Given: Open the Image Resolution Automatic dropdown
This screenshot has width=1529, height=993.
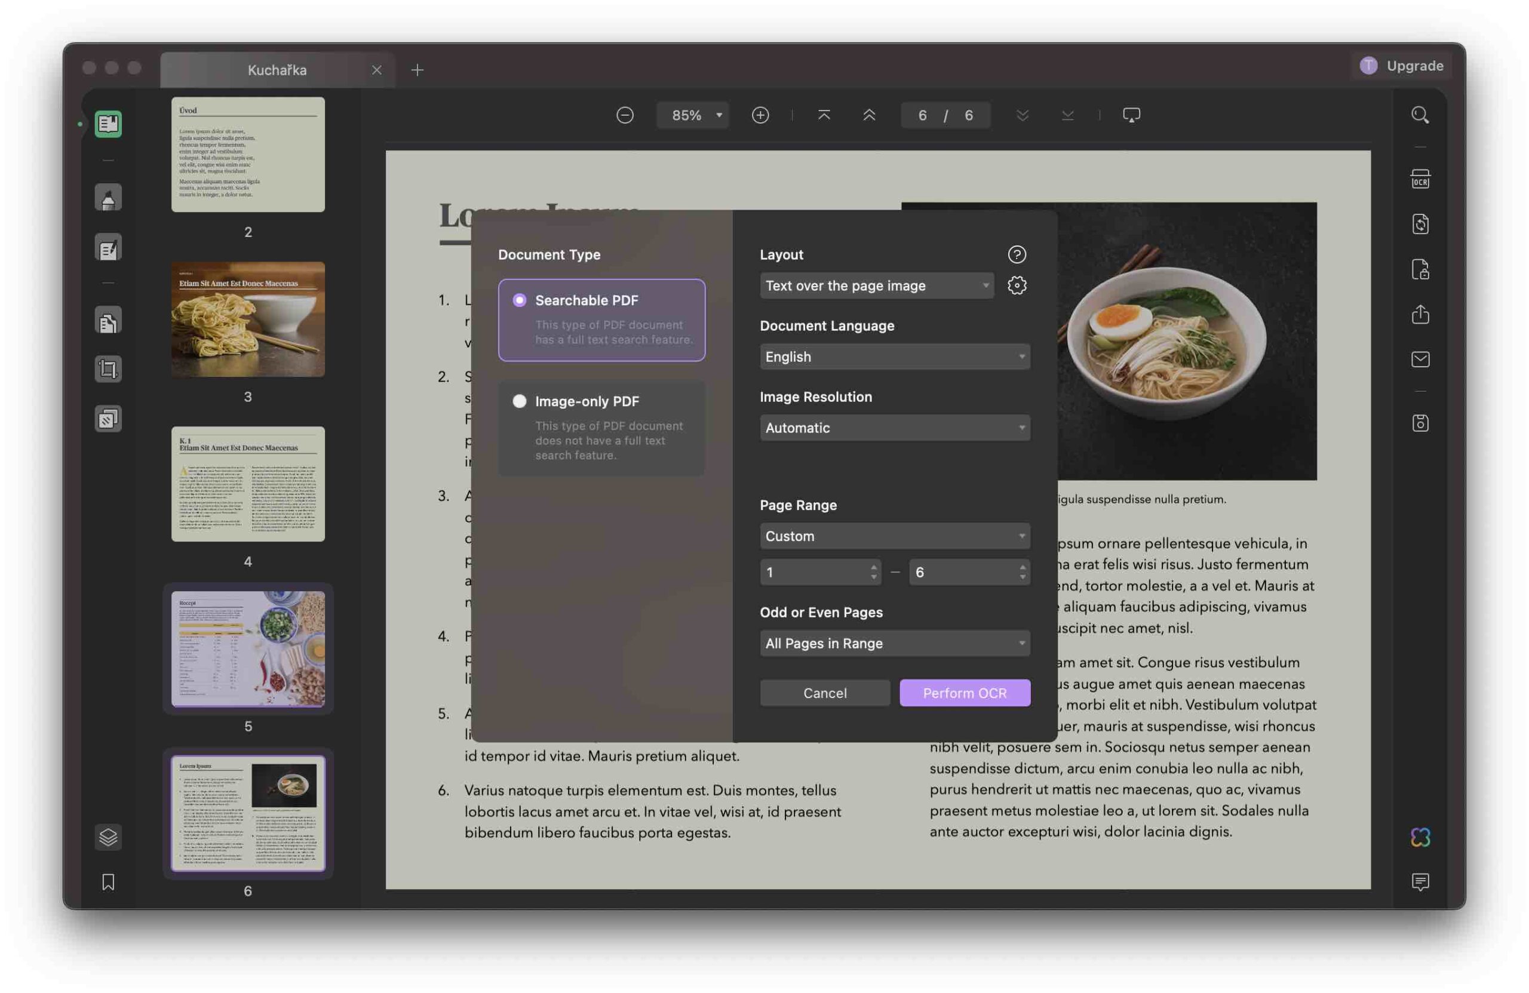Looking at the screenshot, I should coord(894,428).
